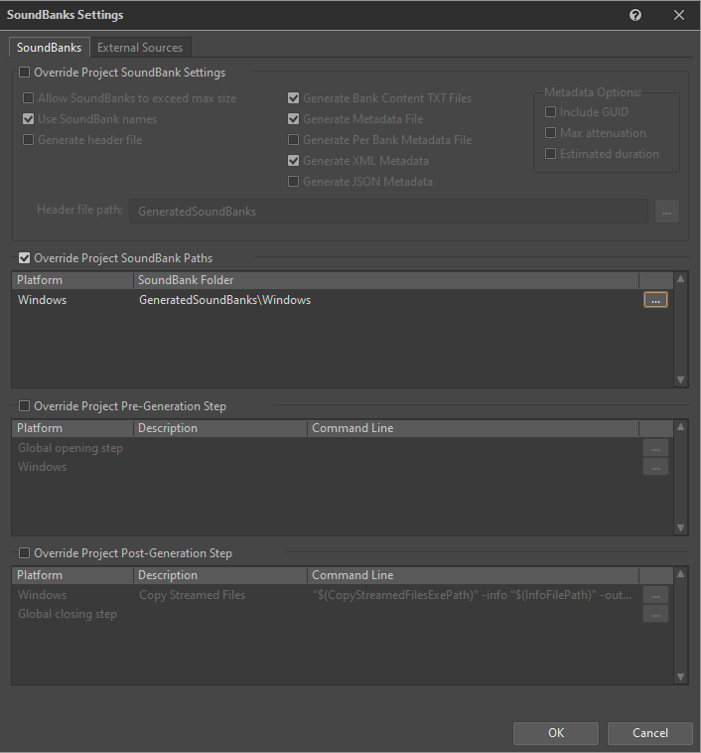The height and width of the screenshot is (753, 701).
Task: Enable Override Project Post-Generation Step
Action: tap(24, 553)
